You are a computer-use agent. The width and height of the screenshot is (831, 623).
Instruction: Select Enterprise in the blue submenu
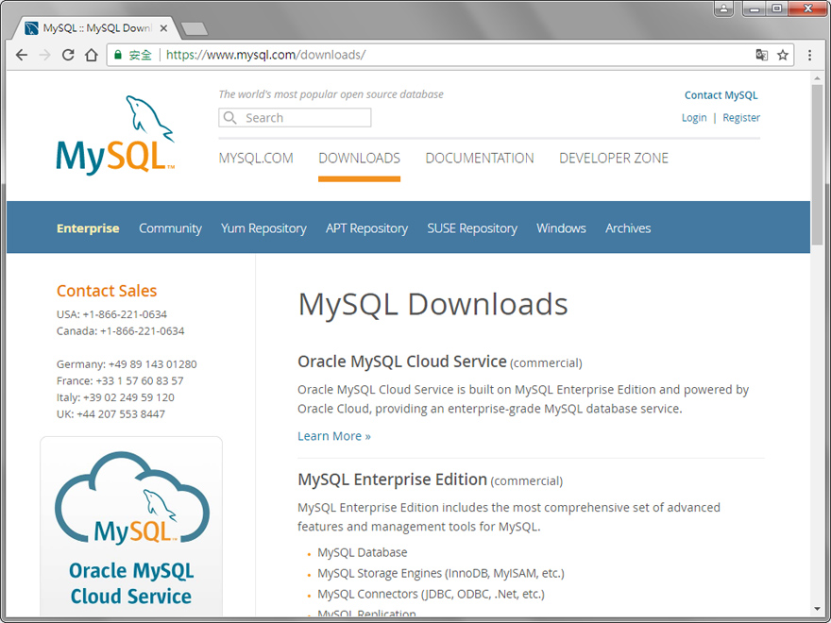coord(88,228)
